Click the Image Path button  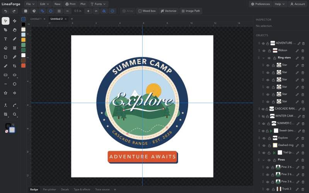191,11
